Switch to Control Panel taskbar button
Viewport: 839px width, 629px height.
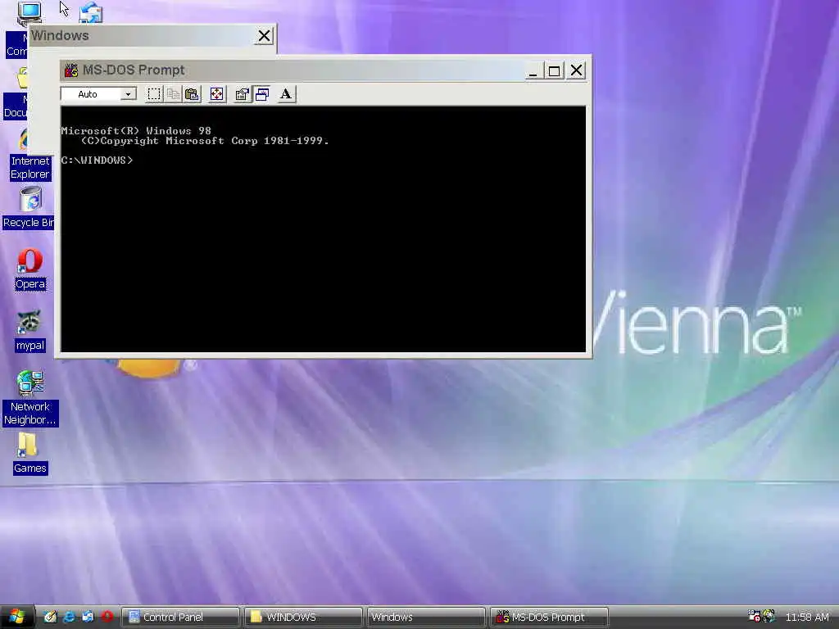(x=180, y=618)
